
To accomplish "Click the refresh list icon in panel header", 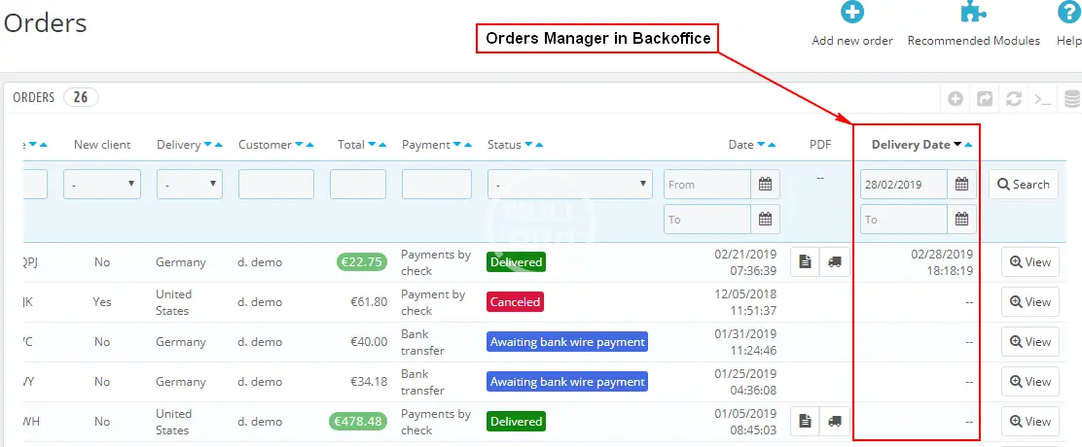I will (1014, 98).
